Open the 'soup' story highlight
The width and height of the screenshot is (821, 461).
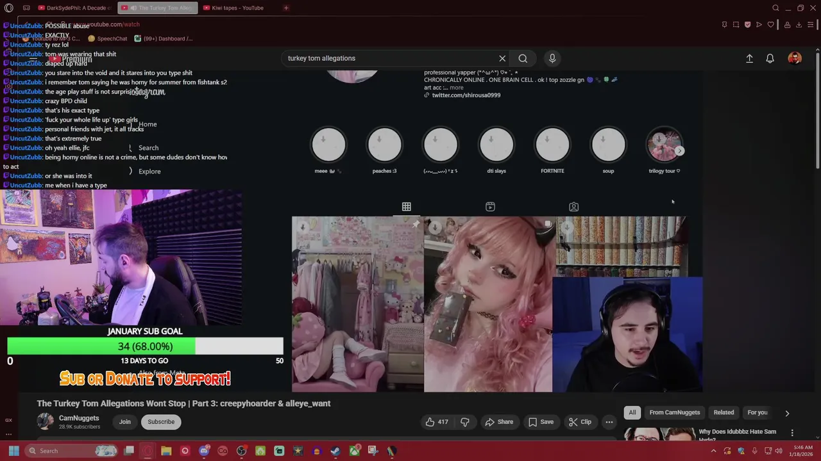coord(608,145)
